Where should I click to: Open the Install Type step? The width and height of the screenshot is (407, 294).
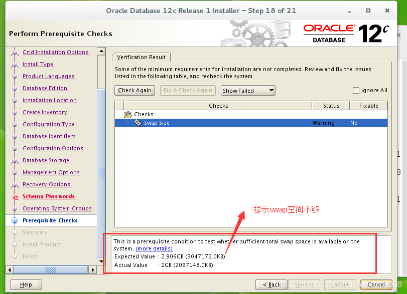(38, 64)
